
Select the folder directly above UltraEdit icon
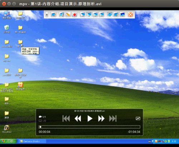[7, 115]
